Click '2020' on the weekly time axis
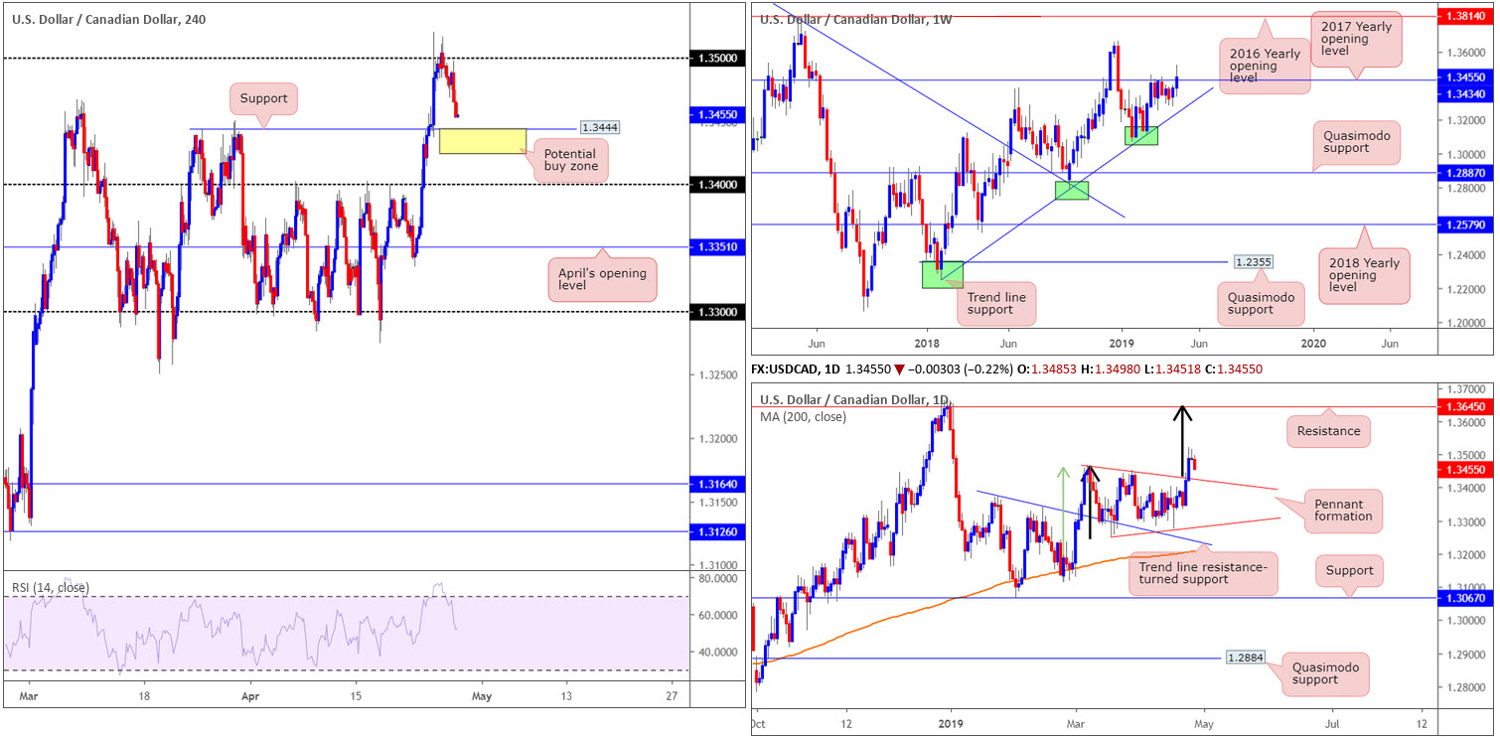This screenshot has width=1500, height=737. click(x=1313, y=343)
